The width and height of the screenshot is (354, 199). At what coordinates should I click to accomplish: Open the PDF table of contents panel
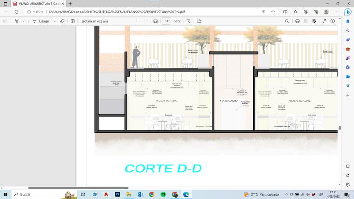pos(5,21)
